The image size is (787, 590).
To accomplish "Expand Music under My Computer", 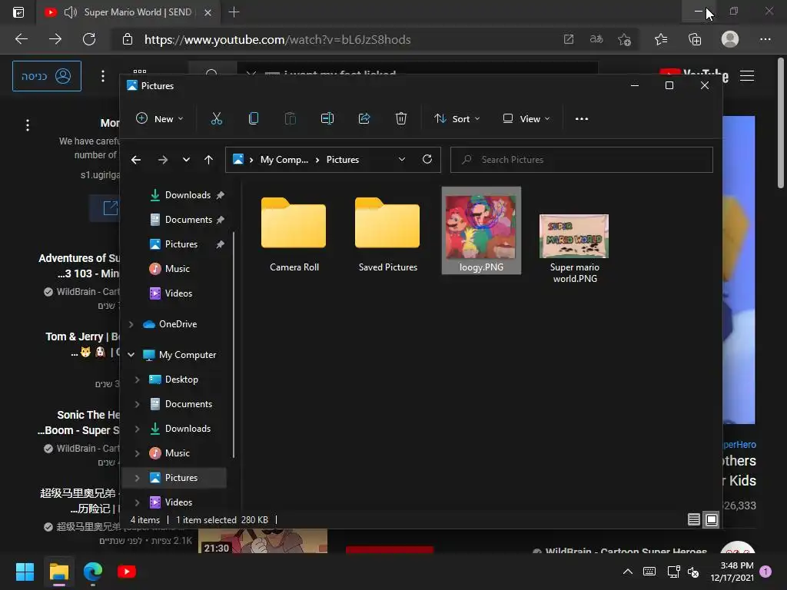I will coord(137,453).
